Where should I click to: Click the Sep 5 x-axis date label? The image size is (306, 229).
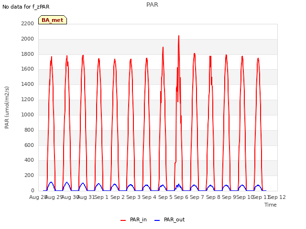[x=165, y=197]
